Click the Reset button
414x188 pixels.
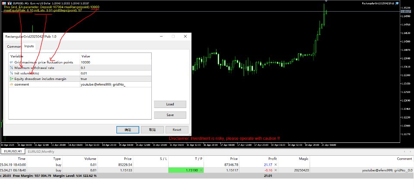177,129
